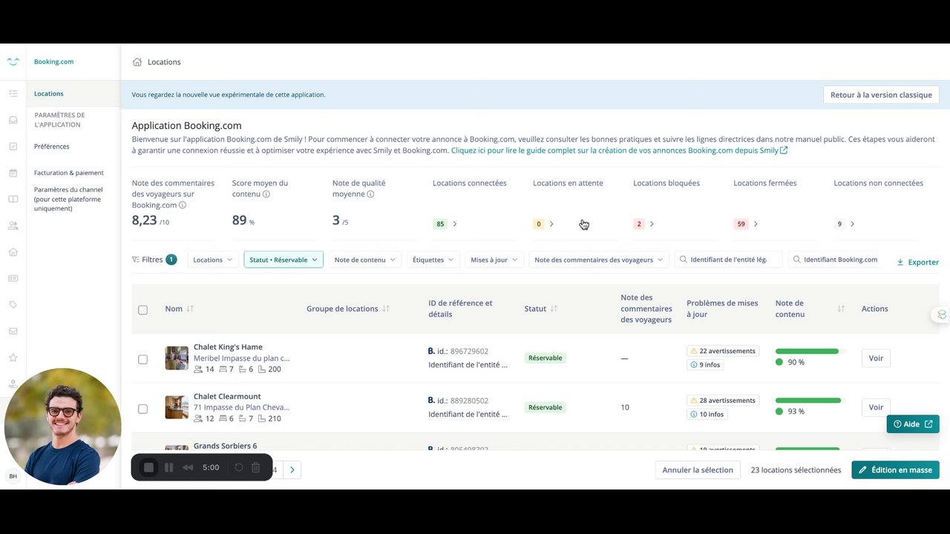Open the open-book sidebar icon
The image size is (950, 534).
(x=13, y=199)
